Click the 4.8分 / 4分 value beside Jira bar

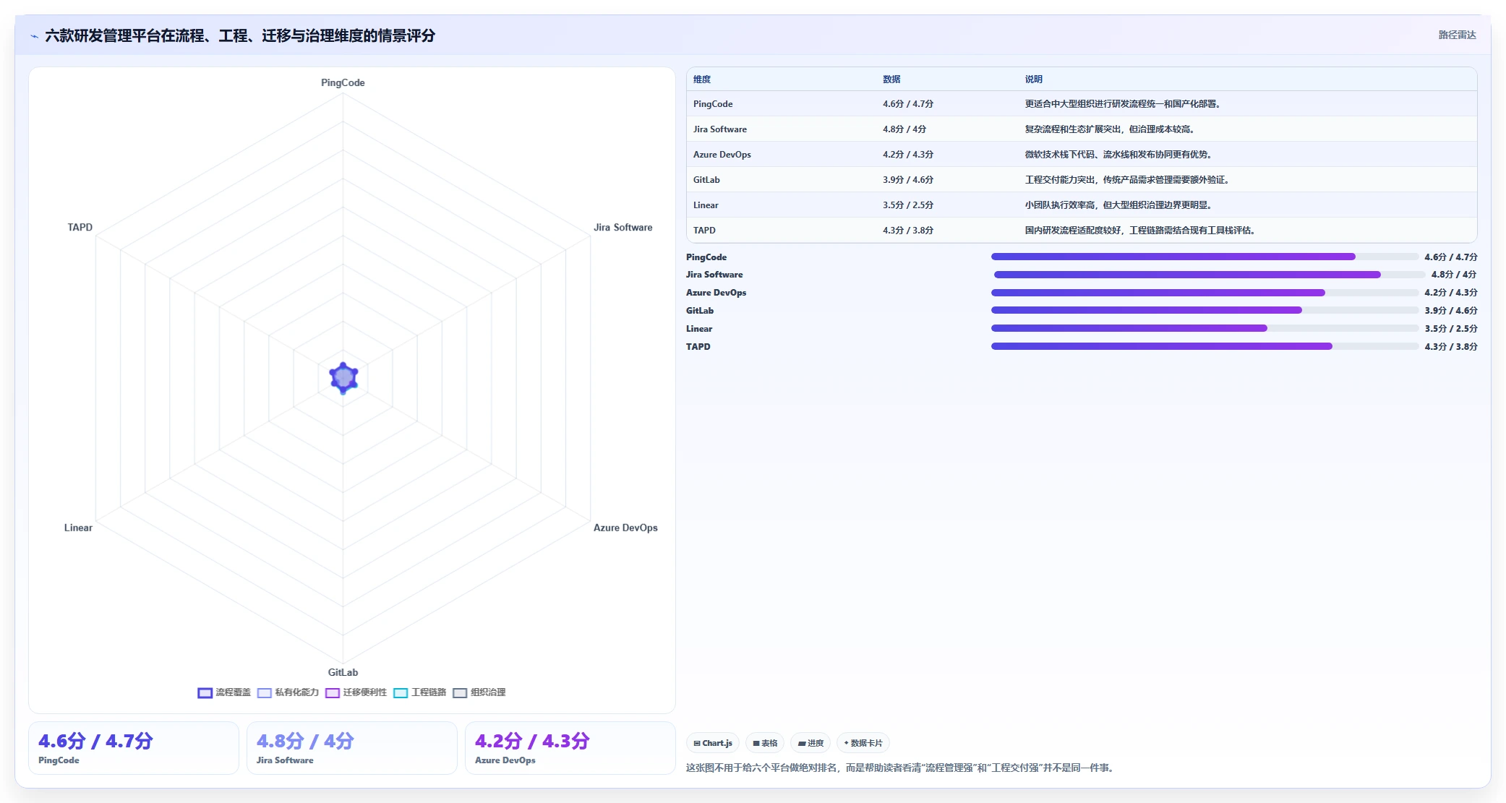coord(1454,275)
